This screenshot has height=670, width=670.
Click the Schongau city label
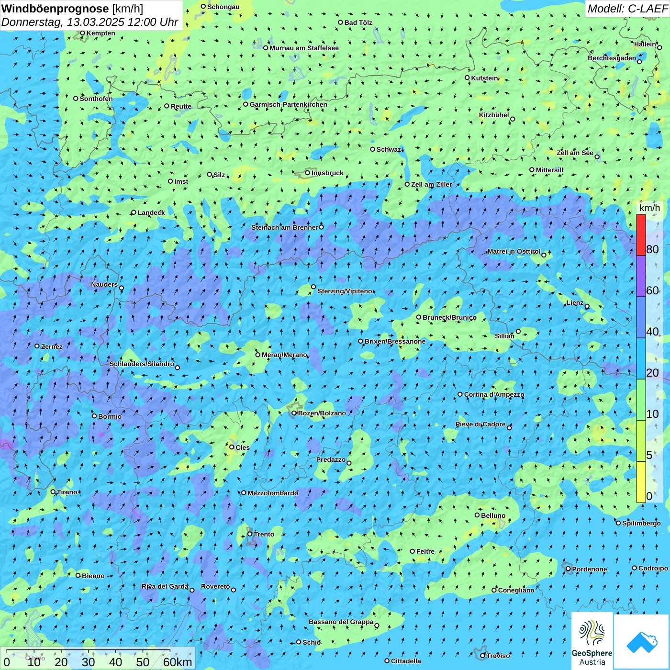(223, 7)
